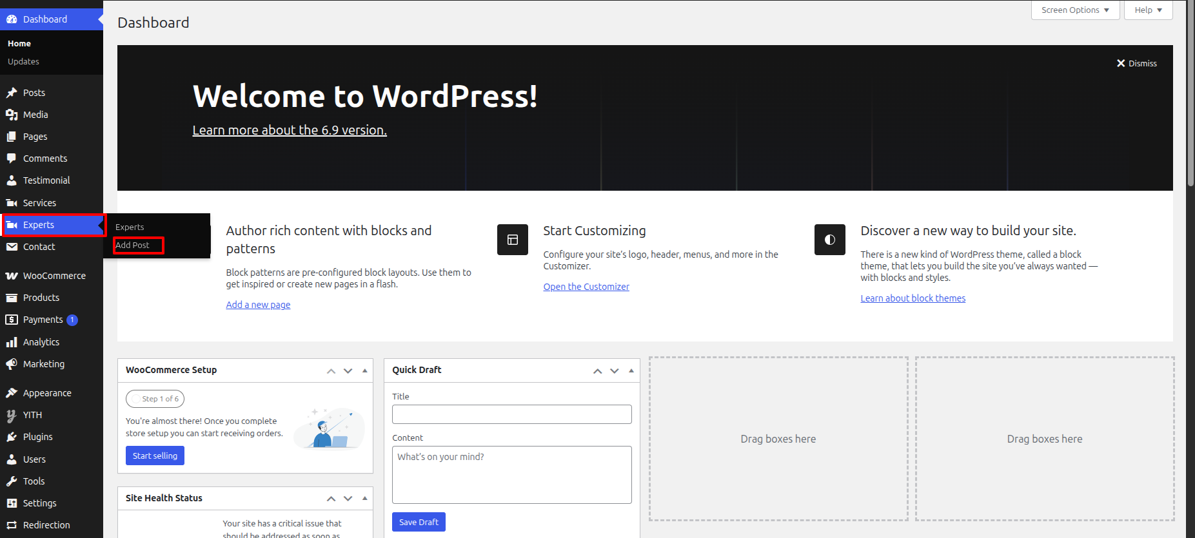The height and width of the screenshot is (538, 1195).
Task: Open the Customizer link
Action: pyautogui.click(x=586, y=287)
